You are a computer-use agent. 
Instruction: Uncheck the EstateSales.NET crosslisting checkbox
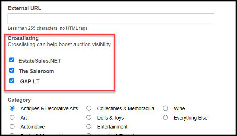(12, 60)
